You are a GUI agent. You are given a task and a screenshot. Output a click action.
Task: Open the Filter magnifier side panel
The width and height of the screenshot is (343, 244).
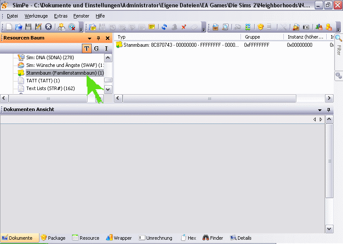[x=338, y=43]
